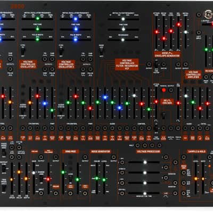Toggle the VCO 2 audio/keyboard switch
The image size is (213, 213).
tap(23, 111)
